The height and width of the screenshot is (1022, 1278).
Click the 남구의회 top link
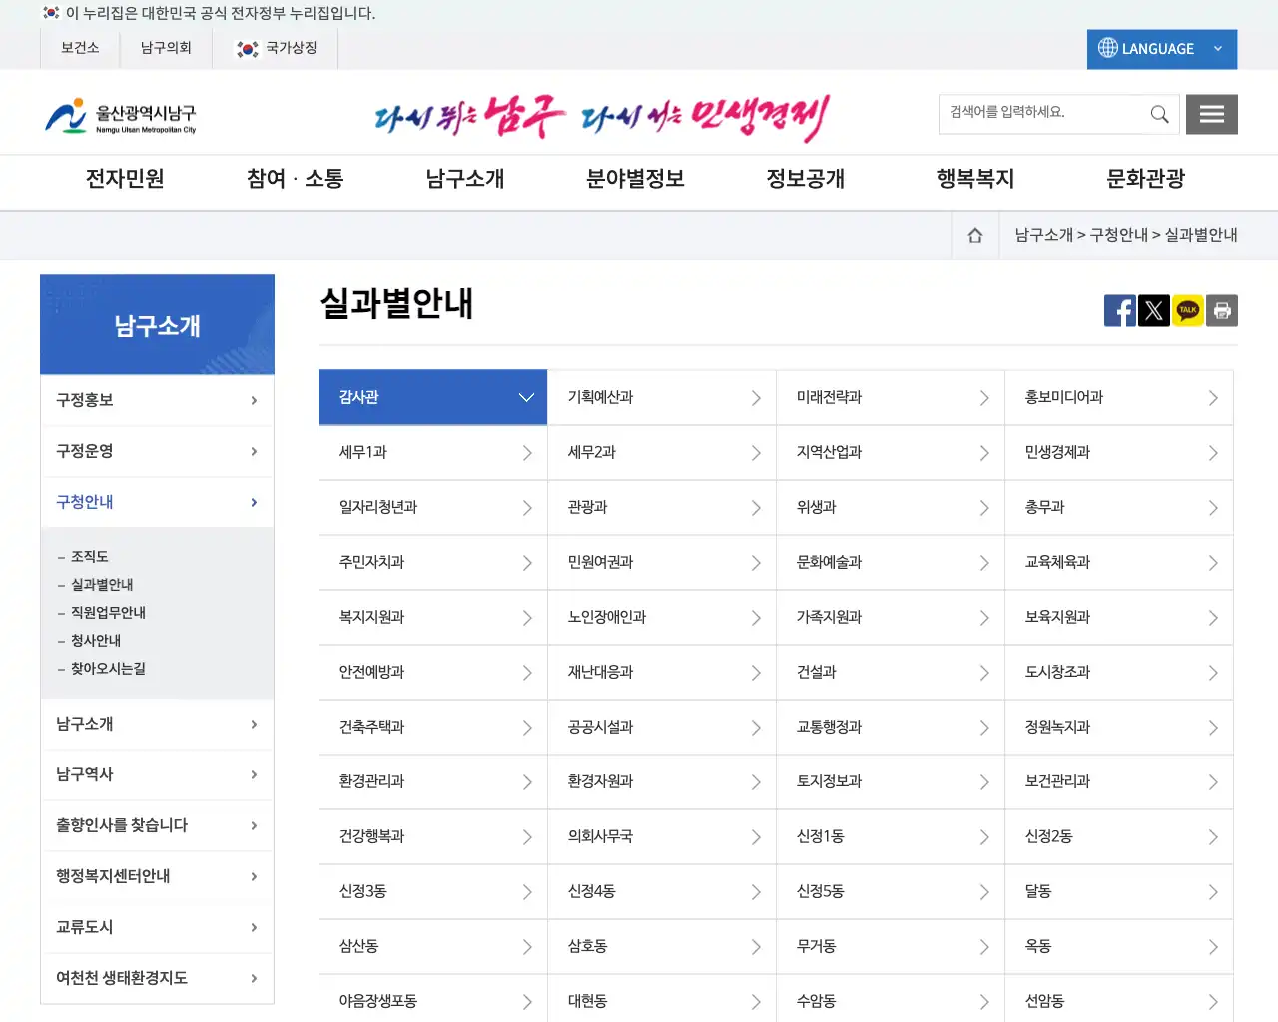pyautogui.click(x=166, y=48)
